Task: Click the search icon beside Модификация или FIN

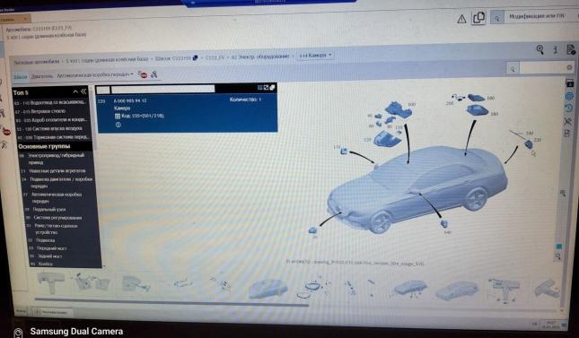Action: 497,18
